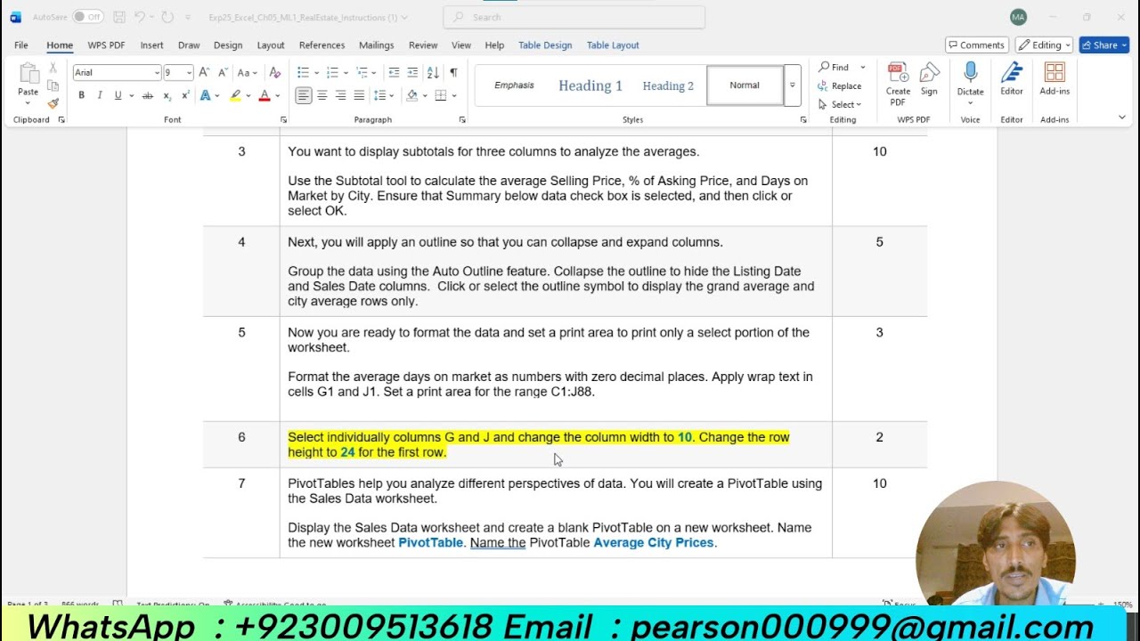Apply superscript formatting

(185, 95)
